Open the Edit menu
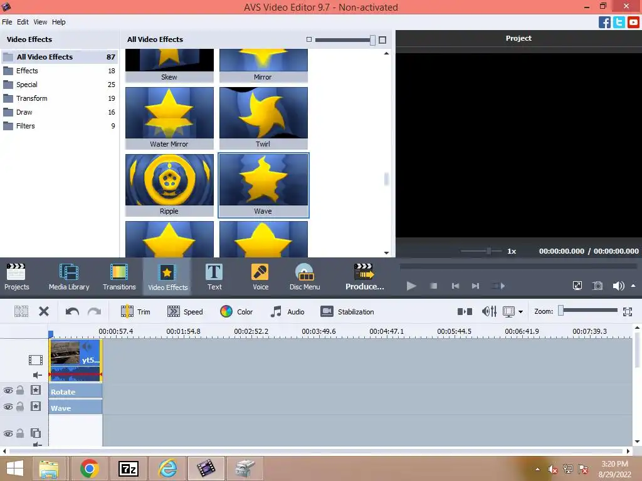This screenshot has width=642, height=481. point(23,22)
